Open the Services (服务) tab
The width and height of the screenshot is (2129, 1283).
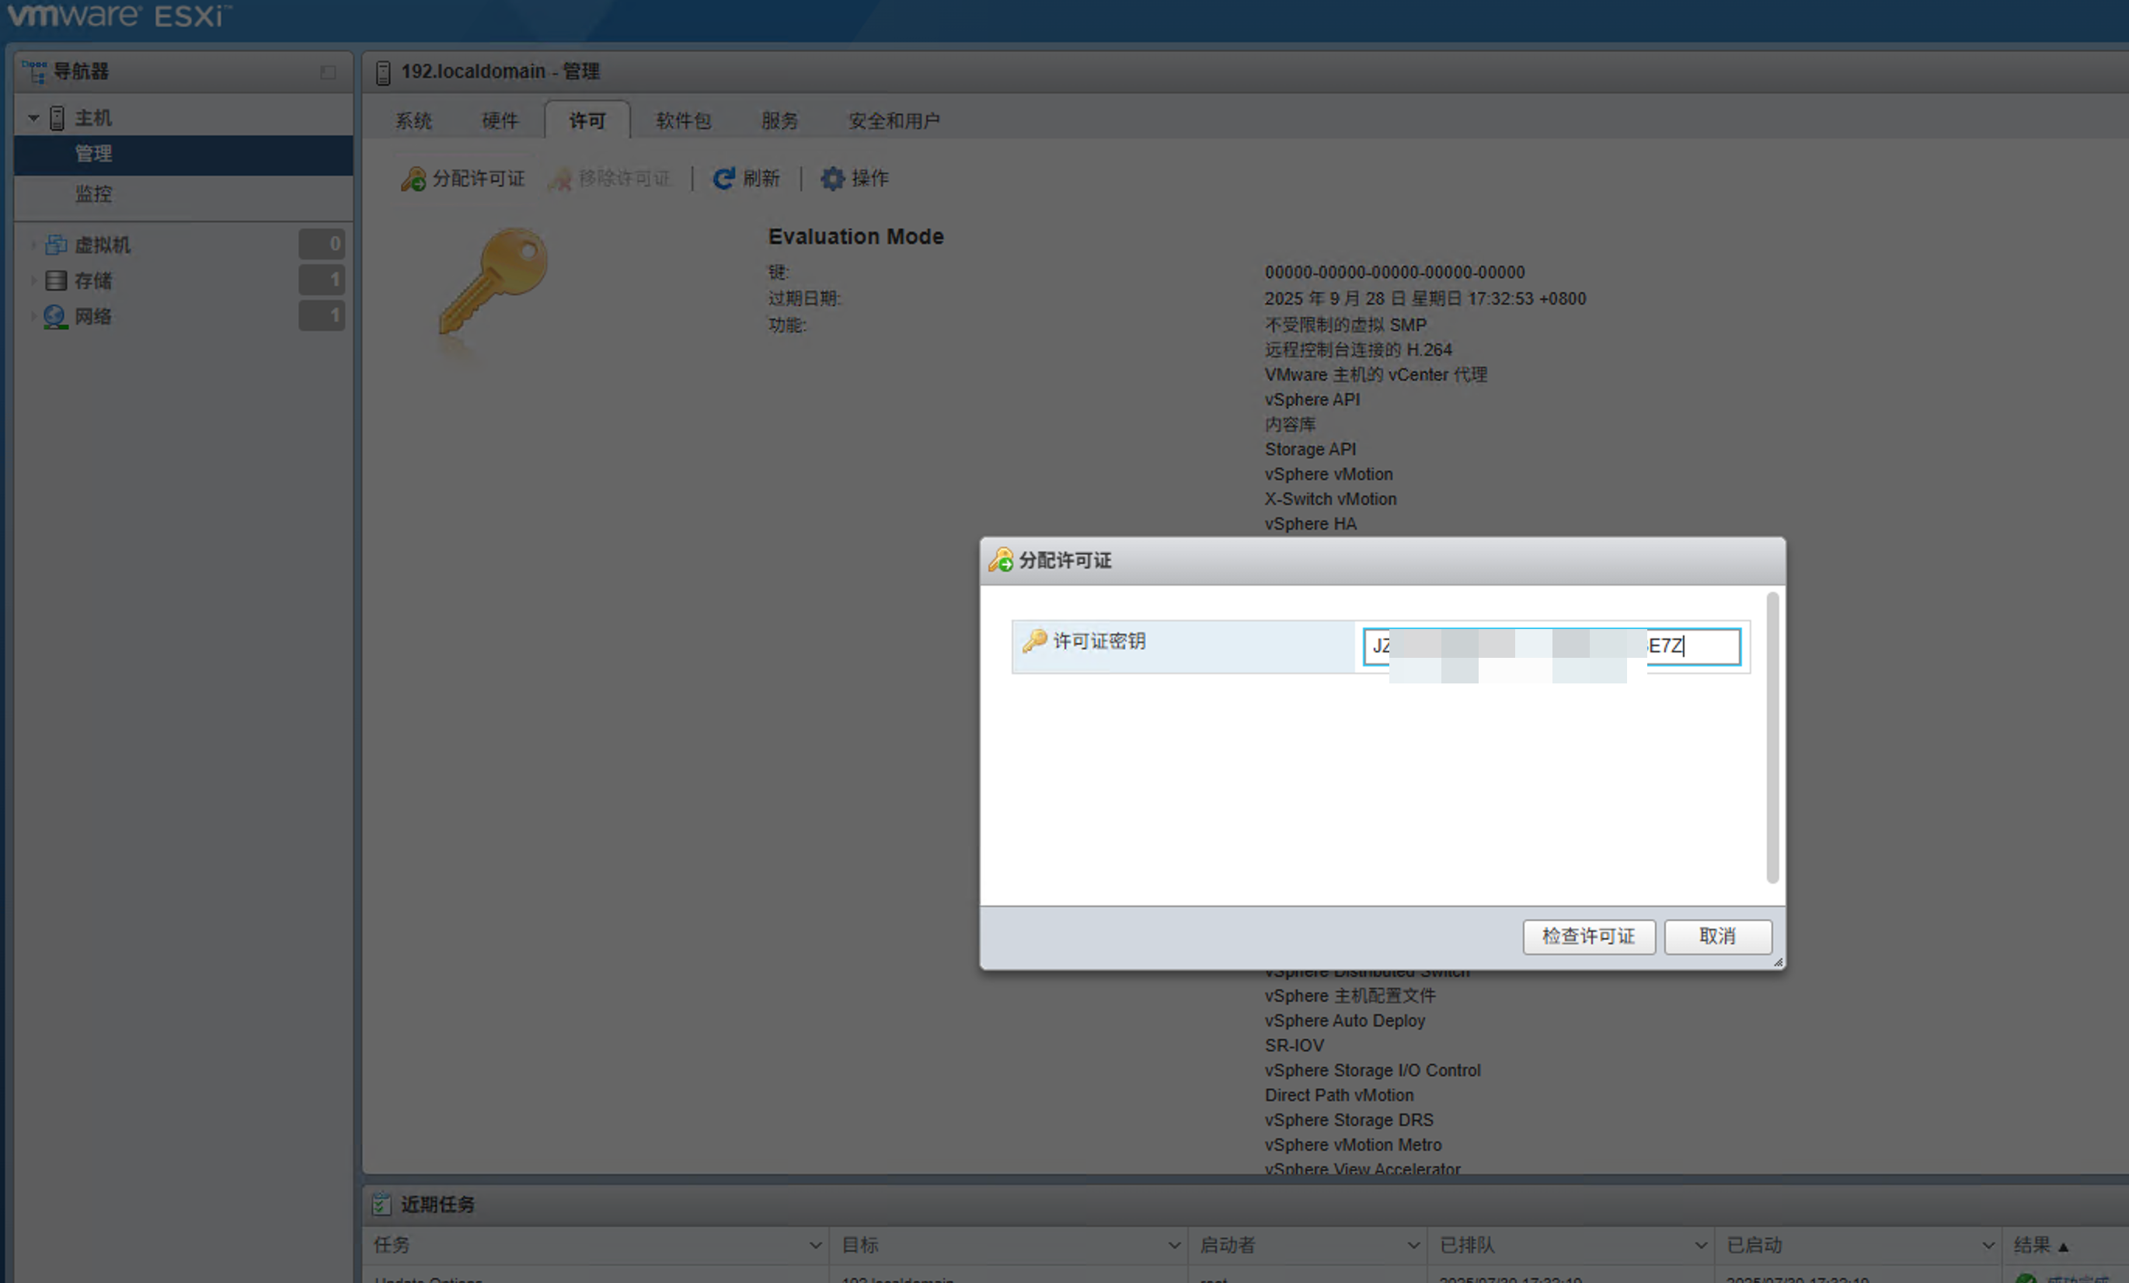(779, 121)
